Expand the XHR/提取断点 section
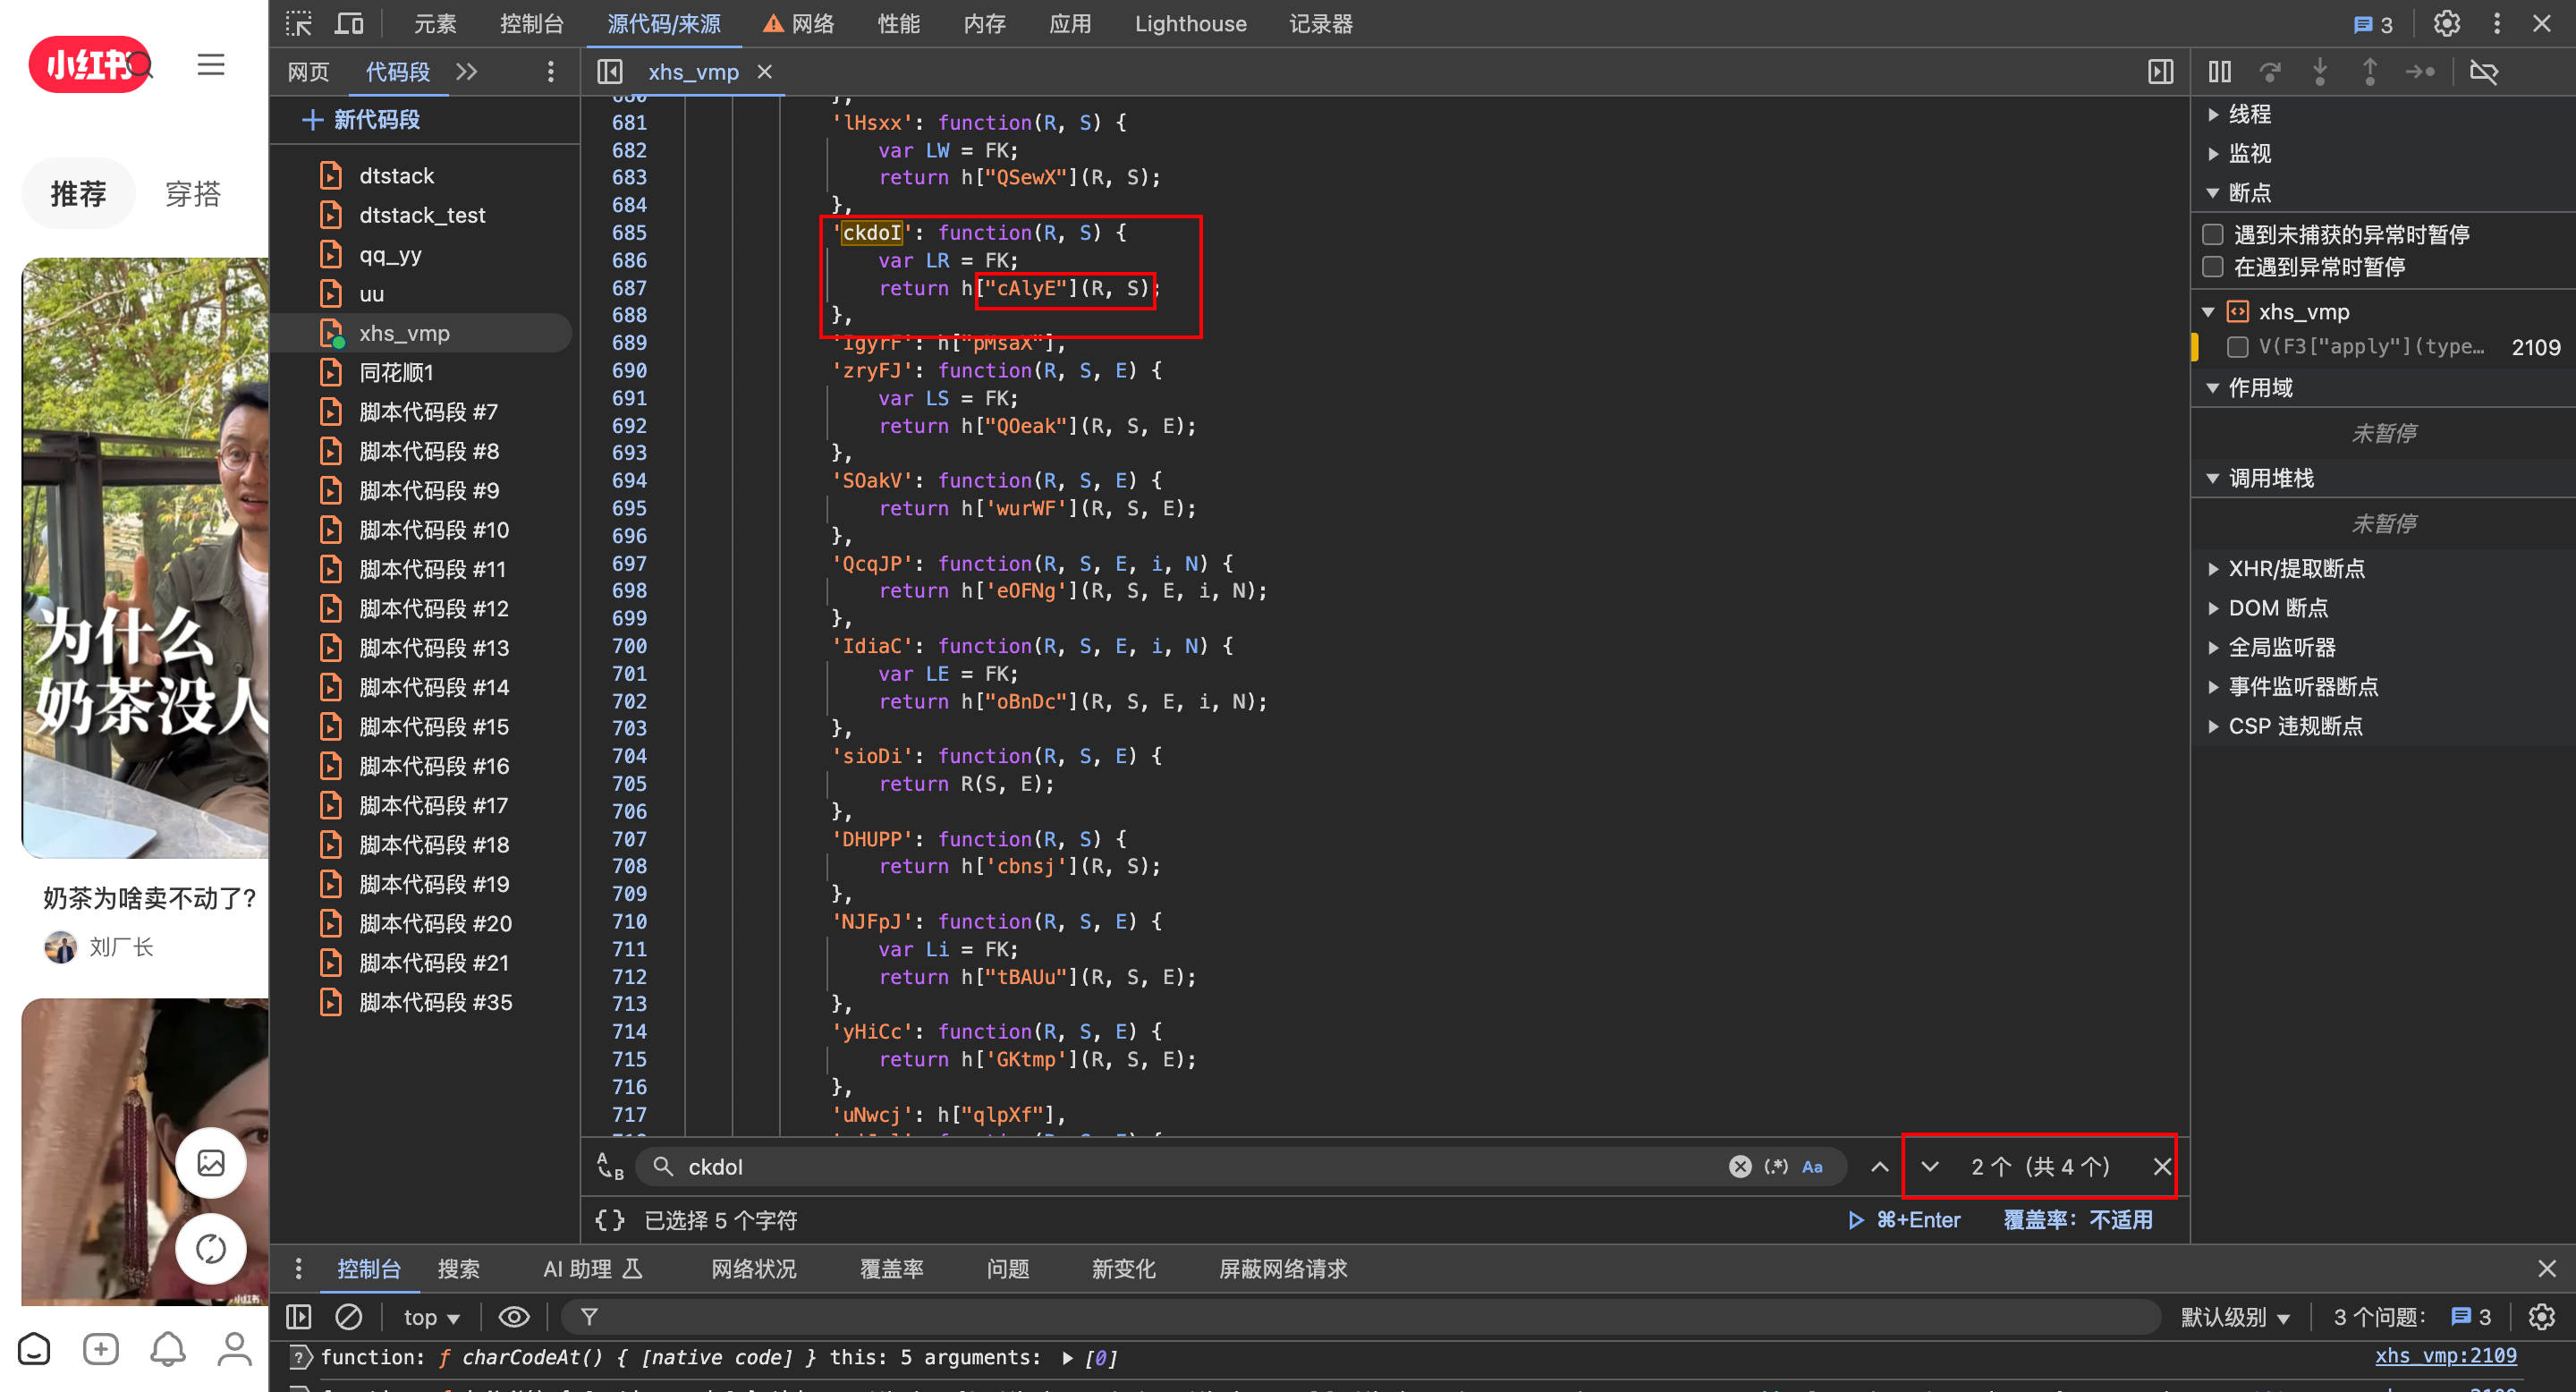2576x1392 pixels. 2296,569
